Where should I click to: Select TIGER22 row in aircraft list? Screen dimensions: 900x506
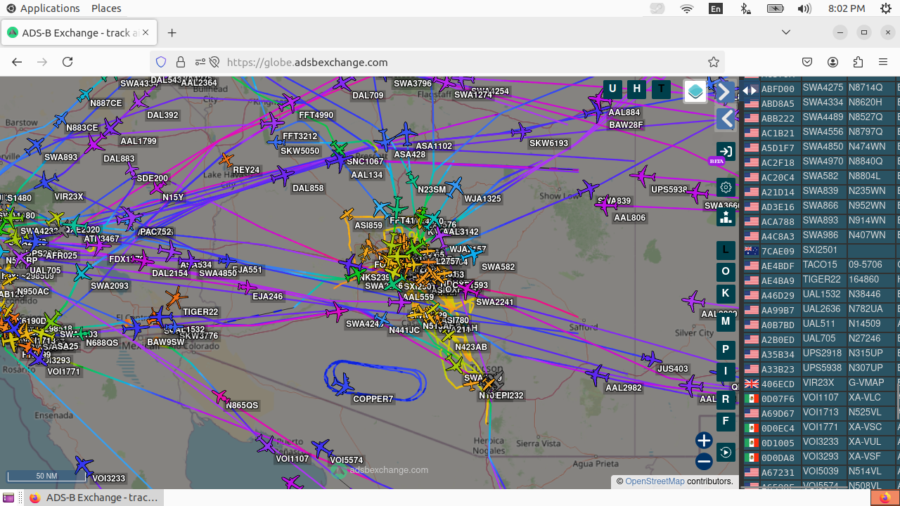[x=821, y=280]
